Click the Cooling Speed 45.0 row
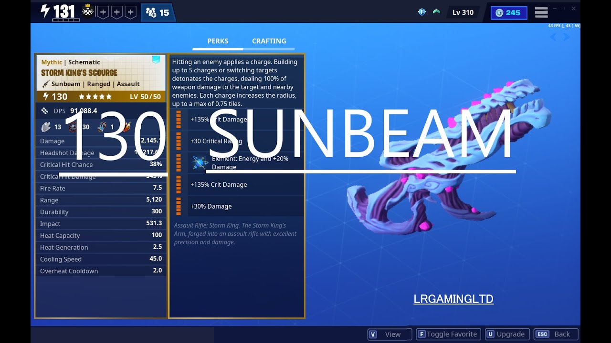The image size is (611, 343). click(x=101, y=259)
